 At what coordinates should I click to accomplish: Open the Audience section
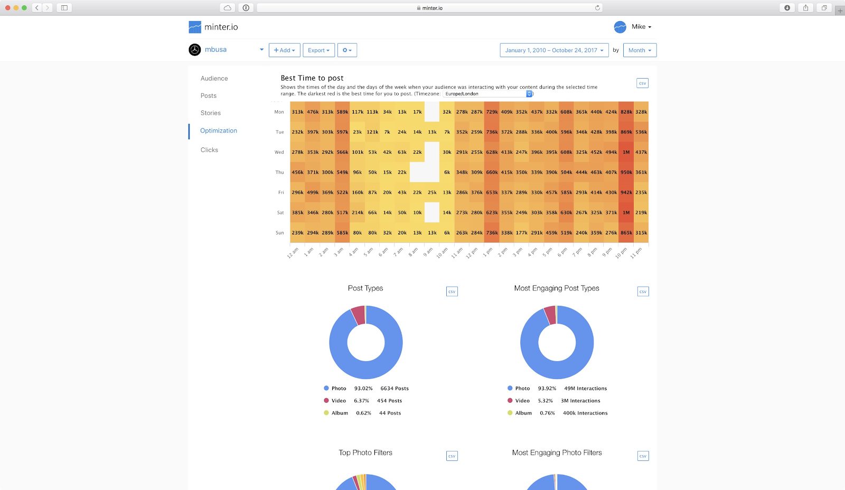coord(214,78)
